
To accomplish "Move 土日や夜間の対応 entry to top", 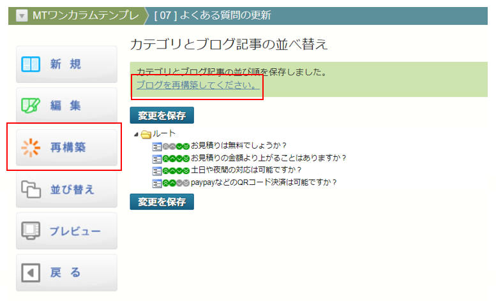I will click(165, 171).
